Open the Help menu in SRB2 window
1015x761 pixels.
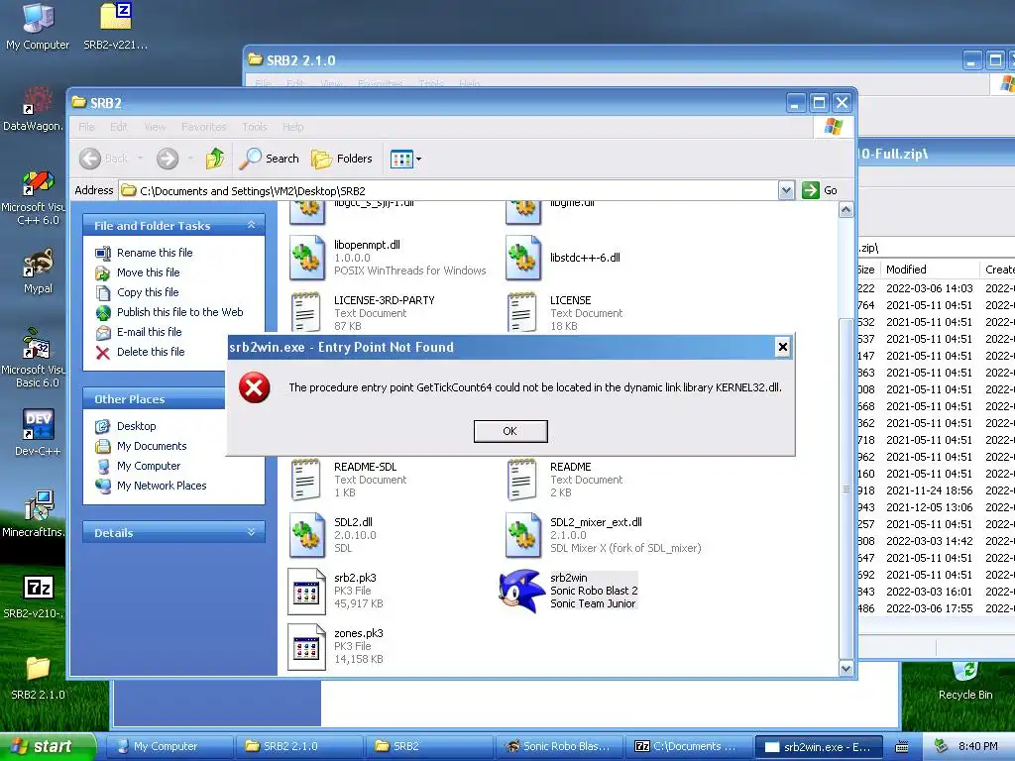(x=292, y=127)
